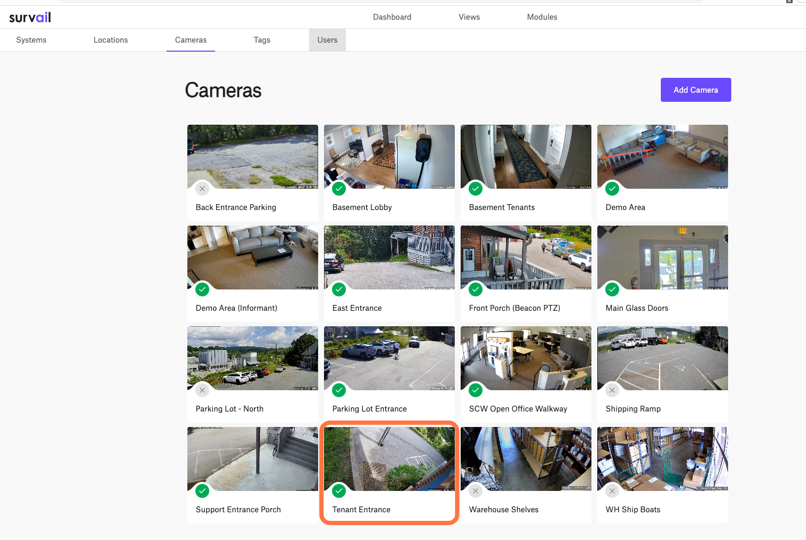Image resolution: width=806 pixels, height=540 pixels.
Task: Click Back Entrance Parking offline status icon
Action: tap(202, 189)
